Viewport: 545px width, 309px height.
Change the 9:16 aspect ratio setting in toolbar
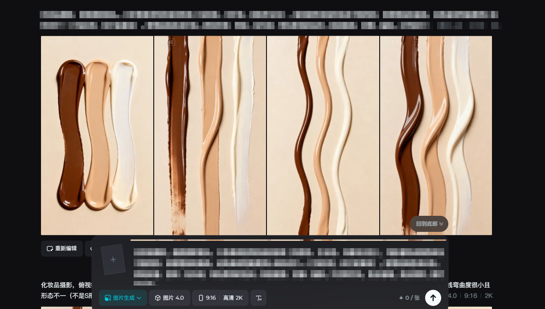pyautogui.click(x=207, y=298)
